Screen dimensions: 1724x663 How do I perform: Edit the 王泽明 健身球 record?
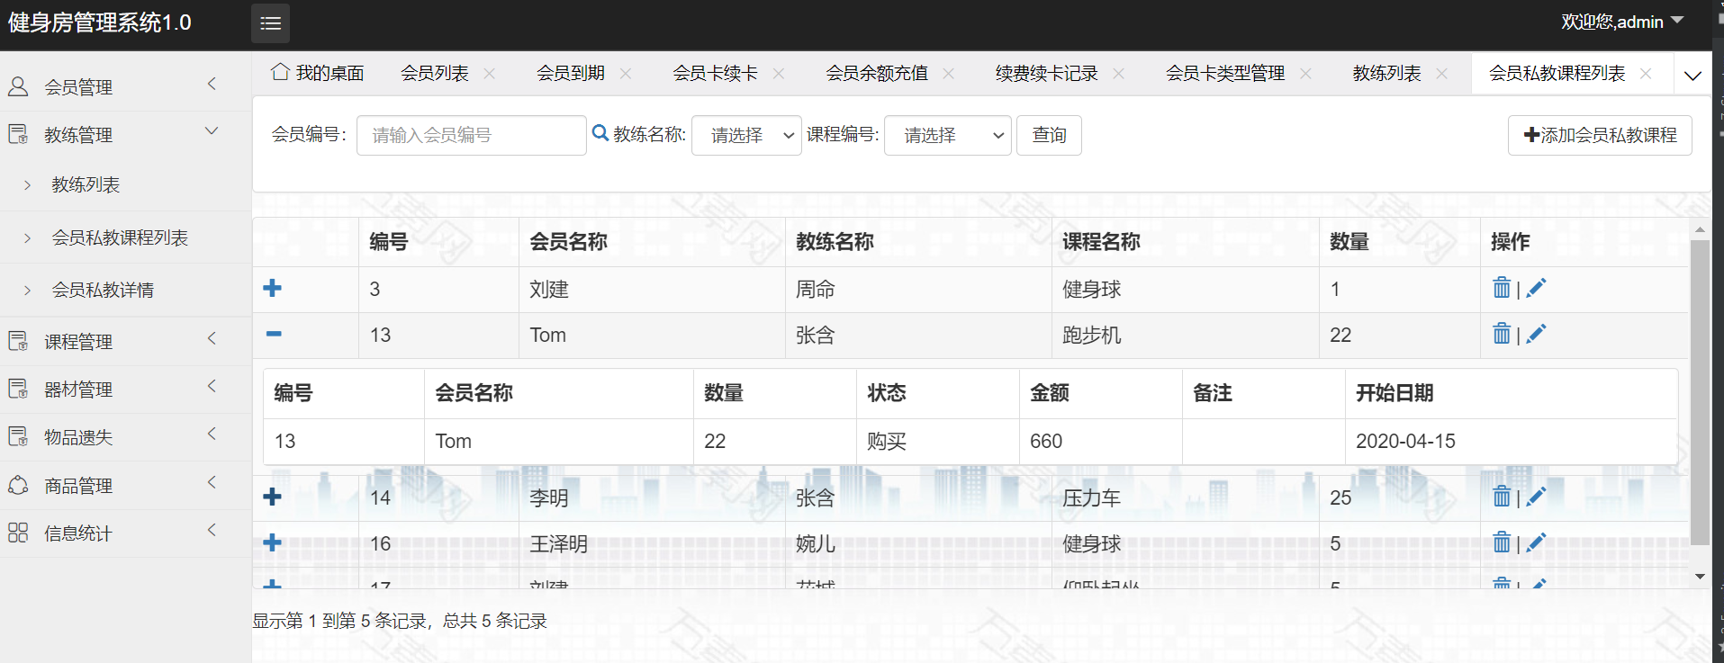click(x=1536, y=542)
